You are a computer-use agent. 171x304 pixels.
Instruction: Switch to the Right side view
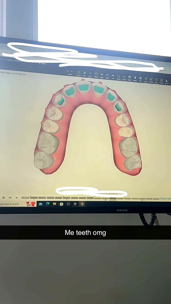[x=101, y=75]
